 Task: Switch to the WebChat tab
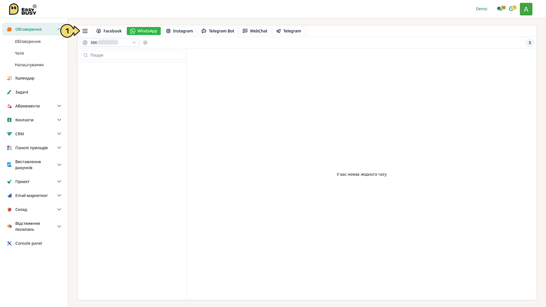point(255,31)
